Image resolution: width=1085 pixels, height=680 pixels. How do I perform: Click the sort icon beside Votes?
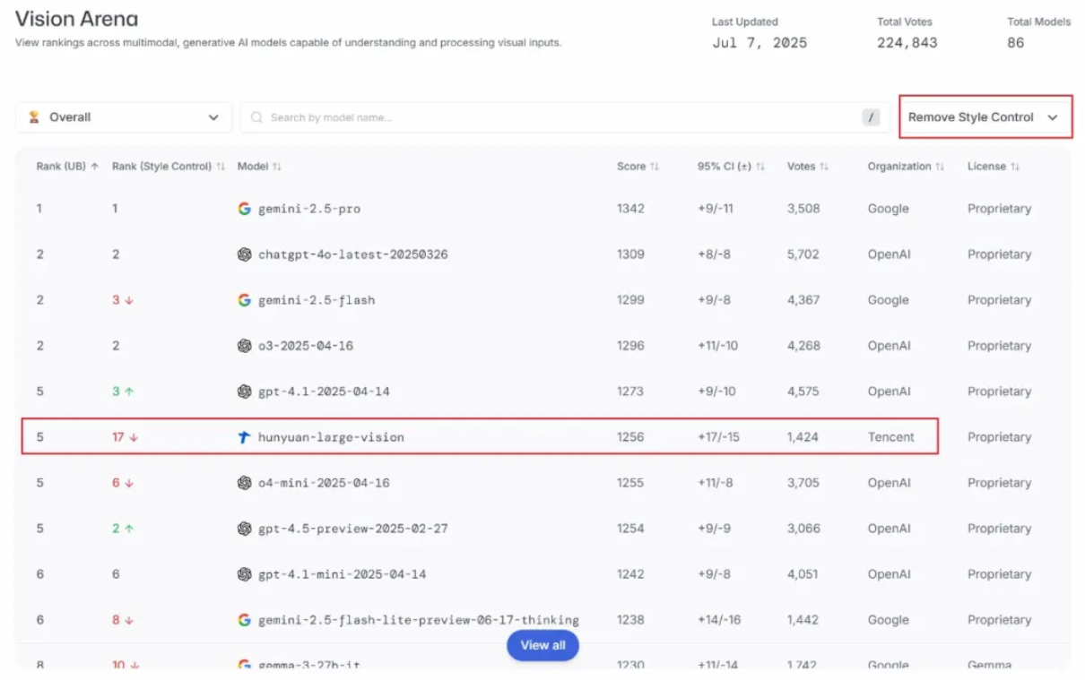coord(824,167)
